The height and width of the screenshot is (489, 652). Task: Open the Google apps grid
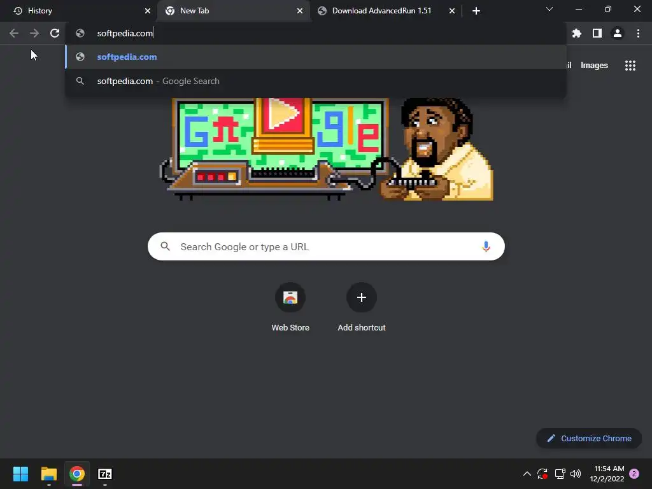tap(630, 66)
